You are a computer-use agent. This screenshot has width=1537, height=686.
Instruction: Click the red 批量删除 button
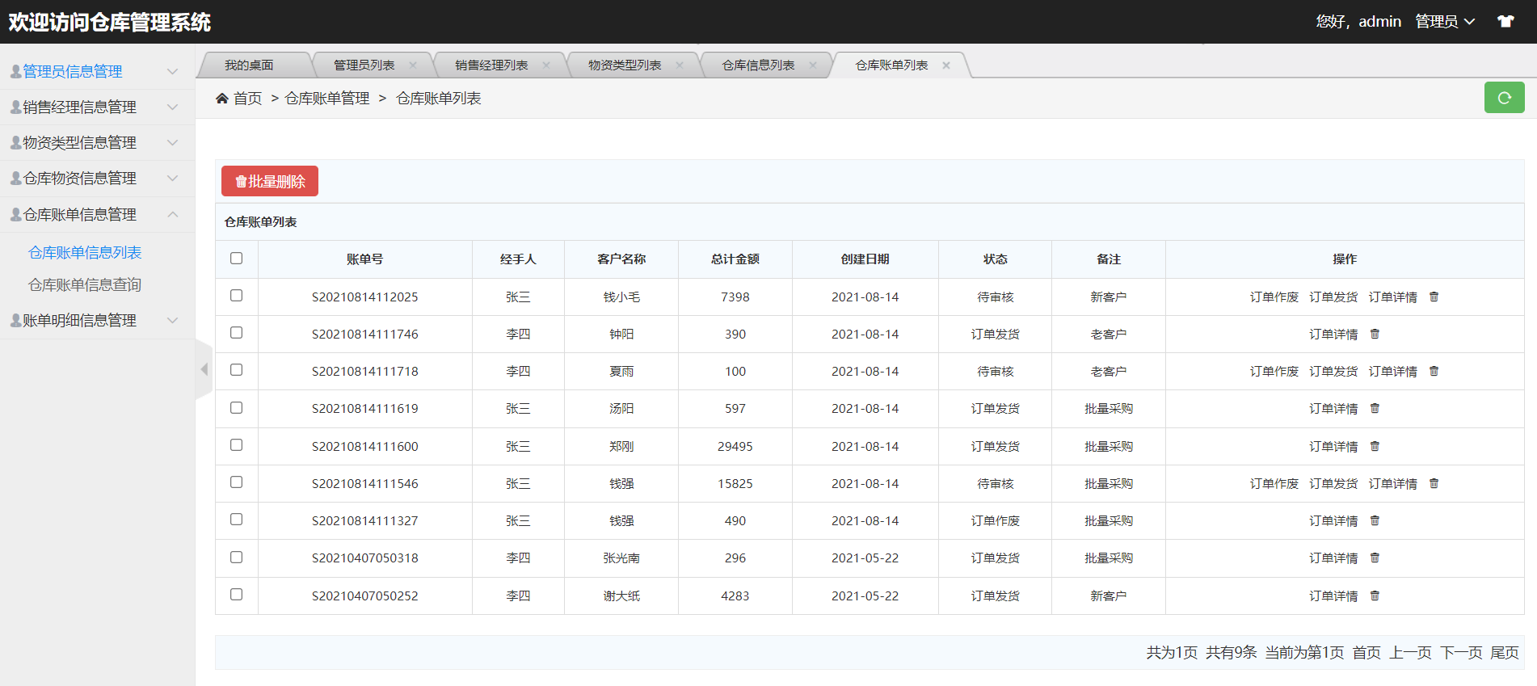tap(270, 182)
